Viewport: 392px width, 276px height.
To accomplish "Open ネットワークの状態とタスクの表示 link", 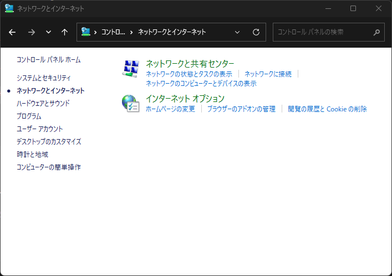I will [x=189, y=74].
